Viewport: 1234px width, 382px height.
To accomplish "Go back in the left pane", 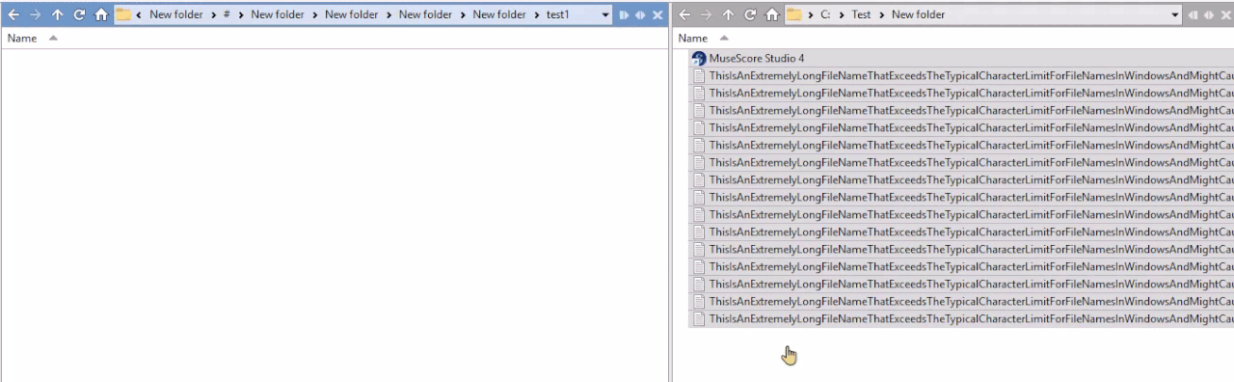I will (x=13, y=14).
